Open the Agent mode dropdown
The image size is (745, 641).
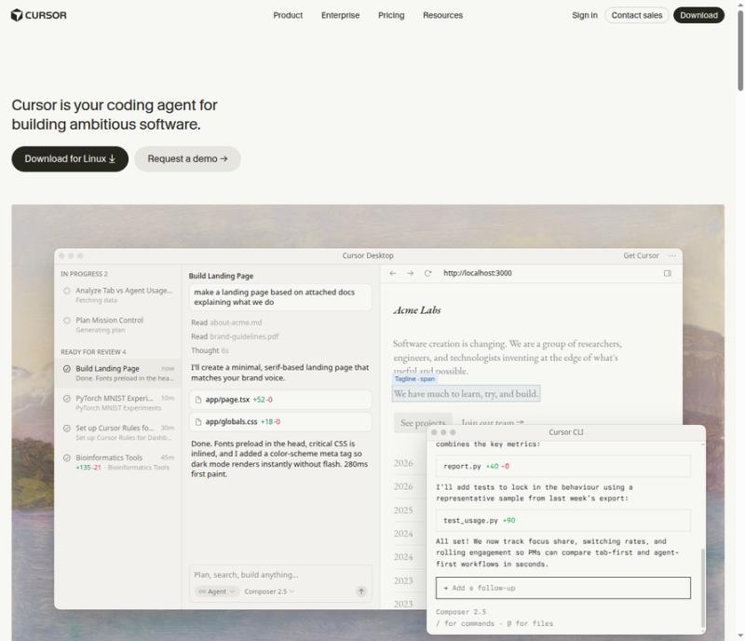point(217,592)
